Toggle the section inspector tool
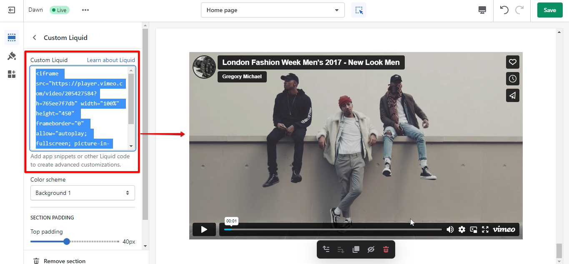The height and width of the screenshot is (264, 569). [358, 10]
